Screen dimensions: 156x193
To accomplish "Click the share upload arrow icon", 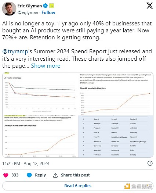I will [55, 175].
